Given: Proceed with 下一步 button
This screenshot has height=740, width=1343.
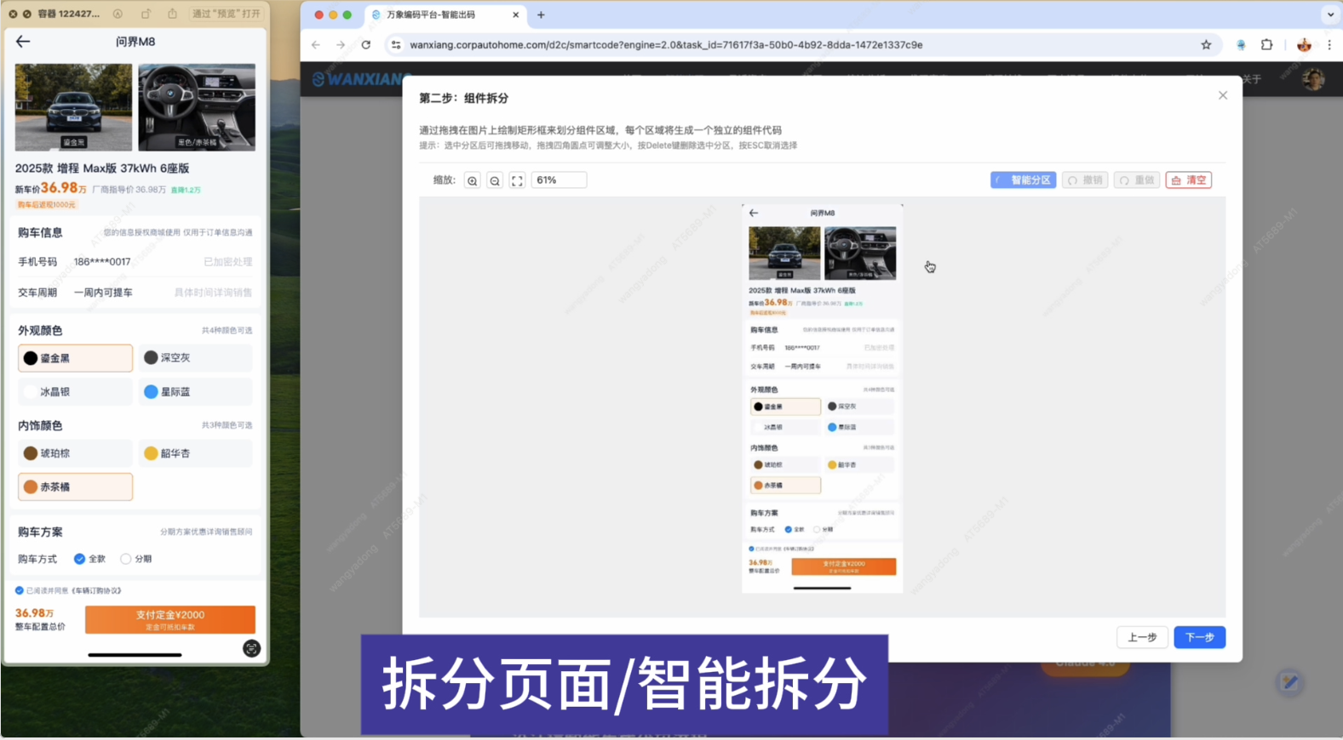Looking at the screenshot, I should (x=1199, y=637).
